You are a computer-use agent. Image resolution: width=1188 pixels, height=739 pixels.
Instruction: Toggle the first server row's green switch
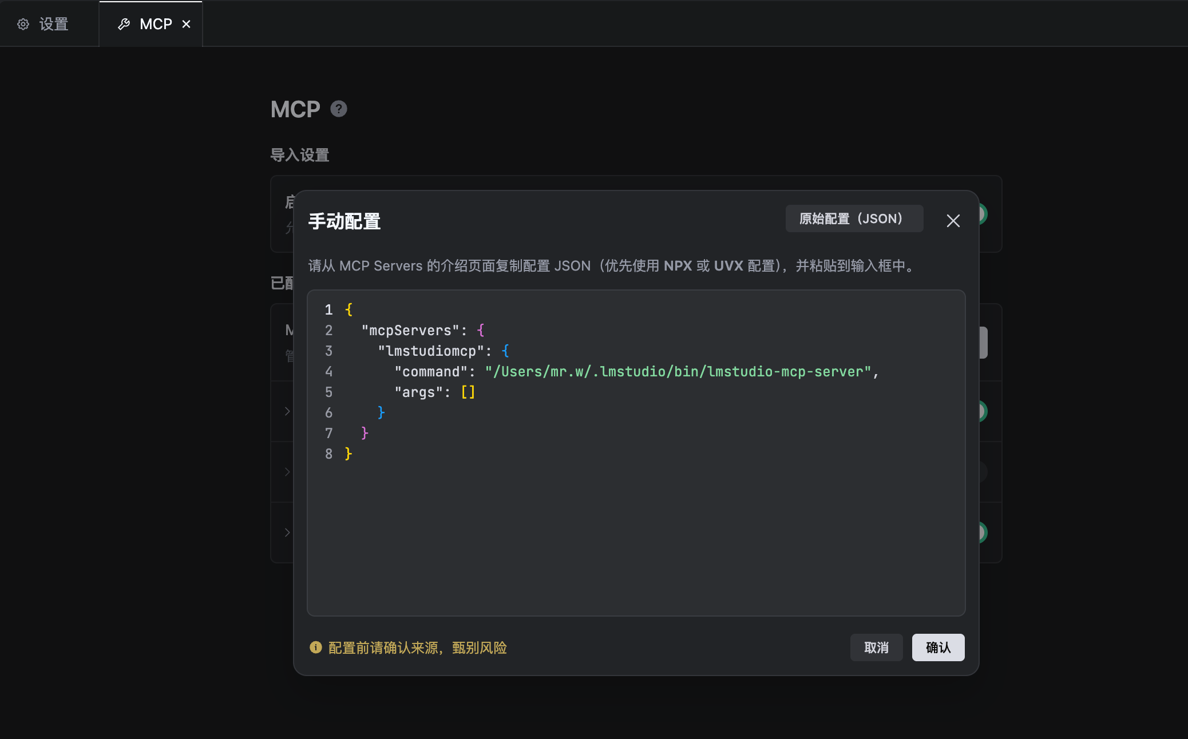[983, 411]
